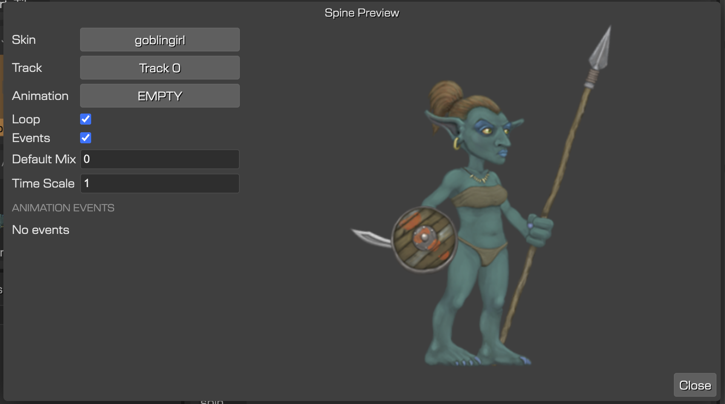Viewport: 725px width, 404px height.
Task: Disable the Events checkbox
Action: point(86,138)
